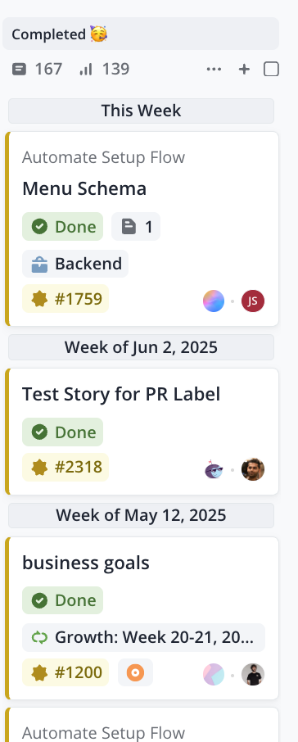Click the gradient requester avatar on Menu Schema
Image resolution: width=298 pixels, height=742 pixels.
(x=214, y=301)
